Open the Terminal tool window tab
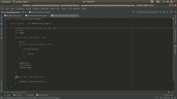The width and height of the screenshot is (177, 99). coord(29,95)
